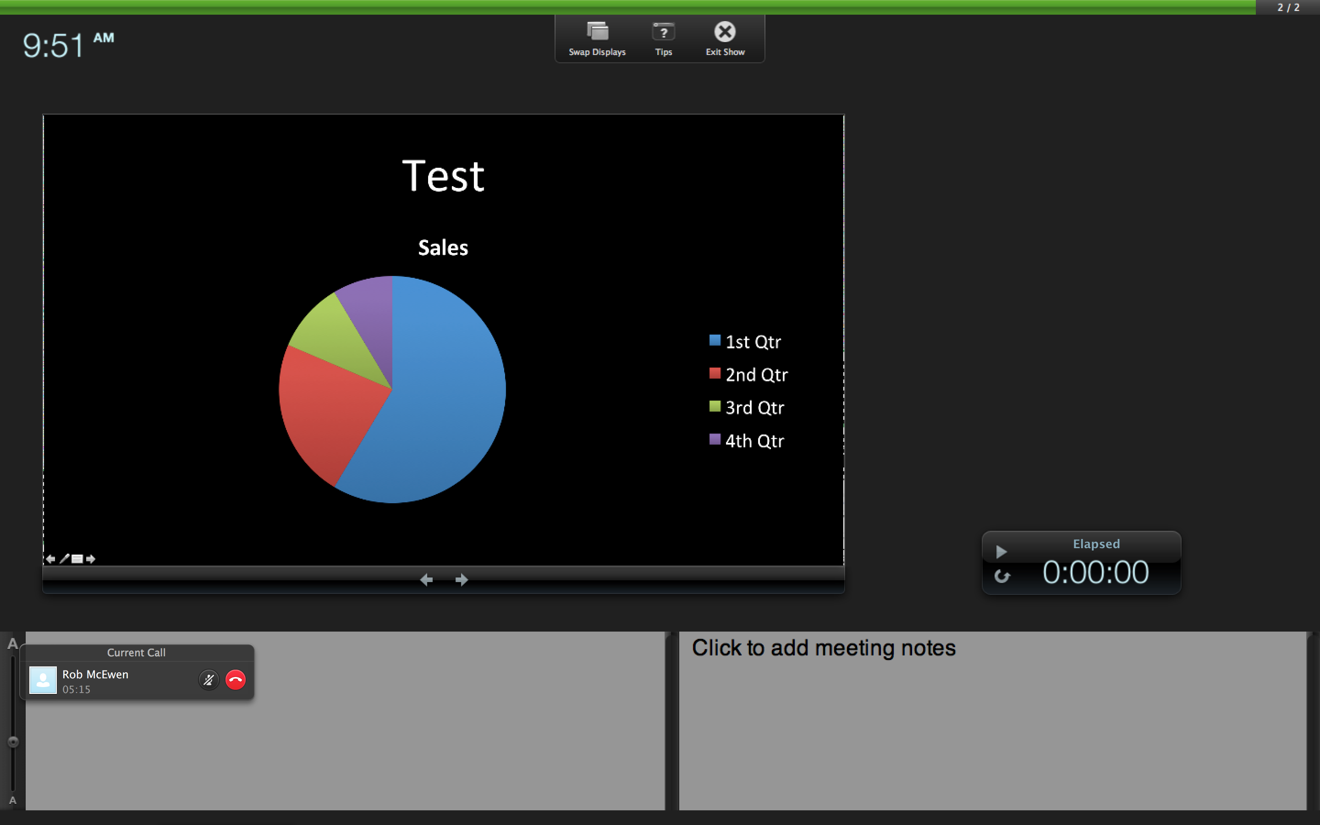The image size is (1320, 825).
Task: Adjust the notes text size slider
Action: [x=13, y=742]
